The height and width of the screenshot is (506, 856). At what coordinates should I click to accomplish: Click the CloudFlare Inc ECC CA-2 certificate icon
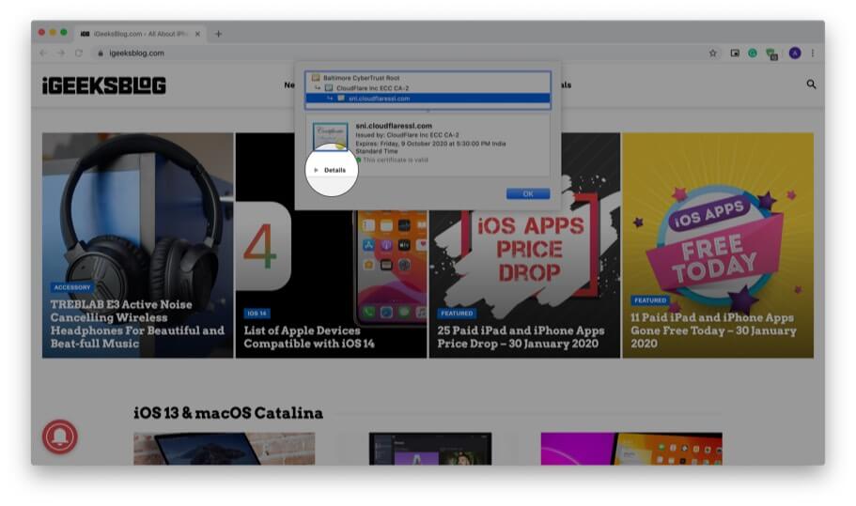(329, 88)
